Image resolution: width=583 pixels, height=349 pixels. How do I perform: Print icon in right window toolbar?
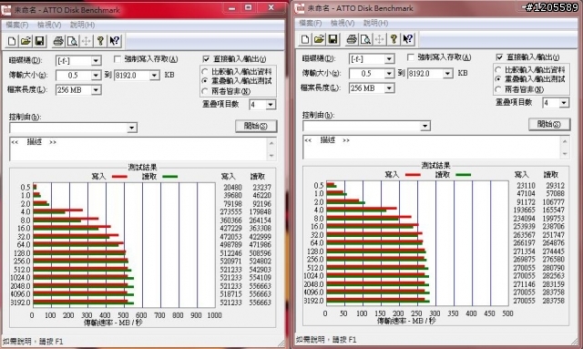(352, 39)
